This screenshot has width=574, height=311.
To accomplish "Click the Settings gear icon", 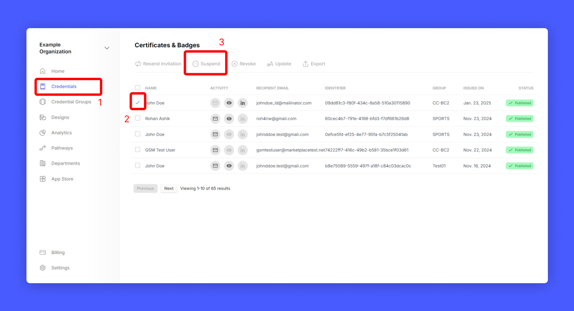I will click(43, 268).
